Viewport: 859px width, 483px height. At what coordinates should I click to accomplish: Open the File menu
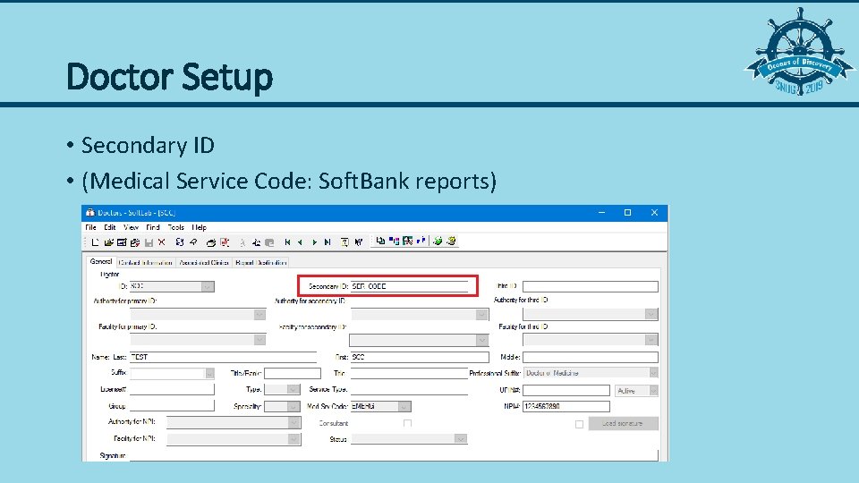coord(90,227)
